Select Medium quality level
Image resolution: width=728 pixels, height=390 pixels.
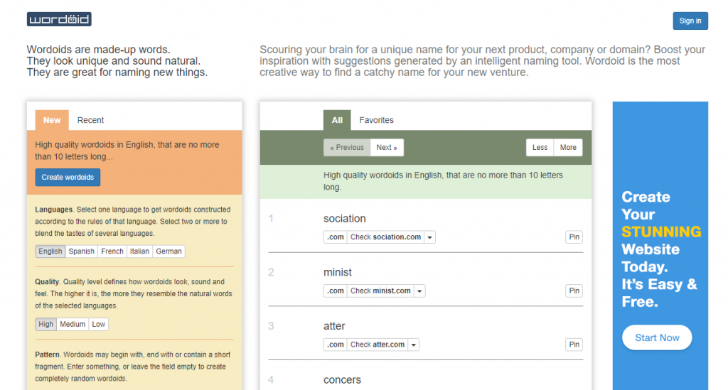point(73,324)
